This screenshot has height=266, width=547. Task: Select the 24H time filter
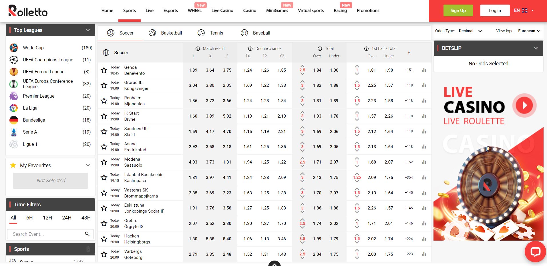coord(67,218)
